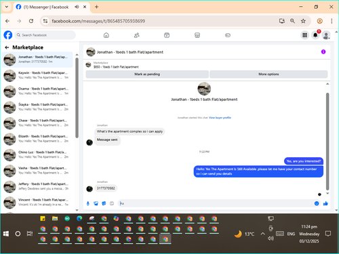Click the chat scrollbar thumb
Viewport: 339px width, 254px height.
[327, 142]
